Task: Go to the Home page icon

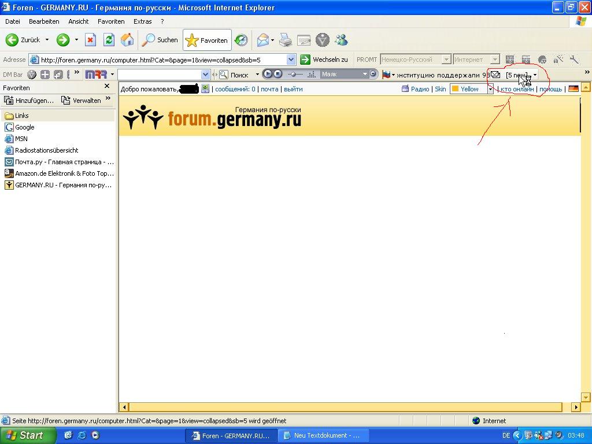Action: point(127,40)
